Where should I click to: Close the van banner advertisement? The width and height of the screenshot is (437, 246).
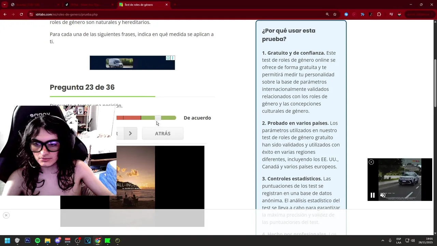tap(173, 58)
